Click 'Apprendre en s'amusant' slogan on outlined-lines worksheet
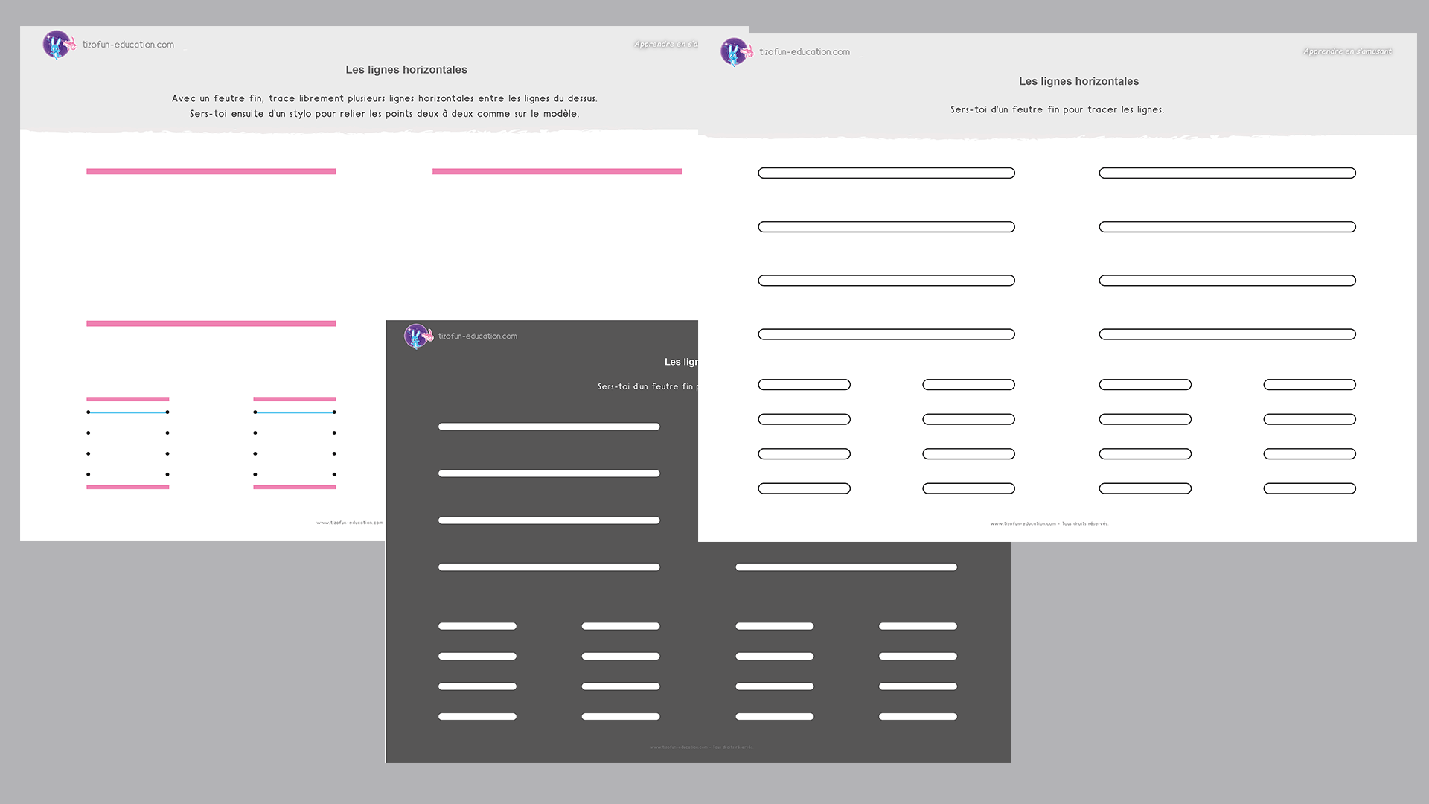Image resolution: width=1429 pixels, height=804 pixels. tap(1348, 51)
